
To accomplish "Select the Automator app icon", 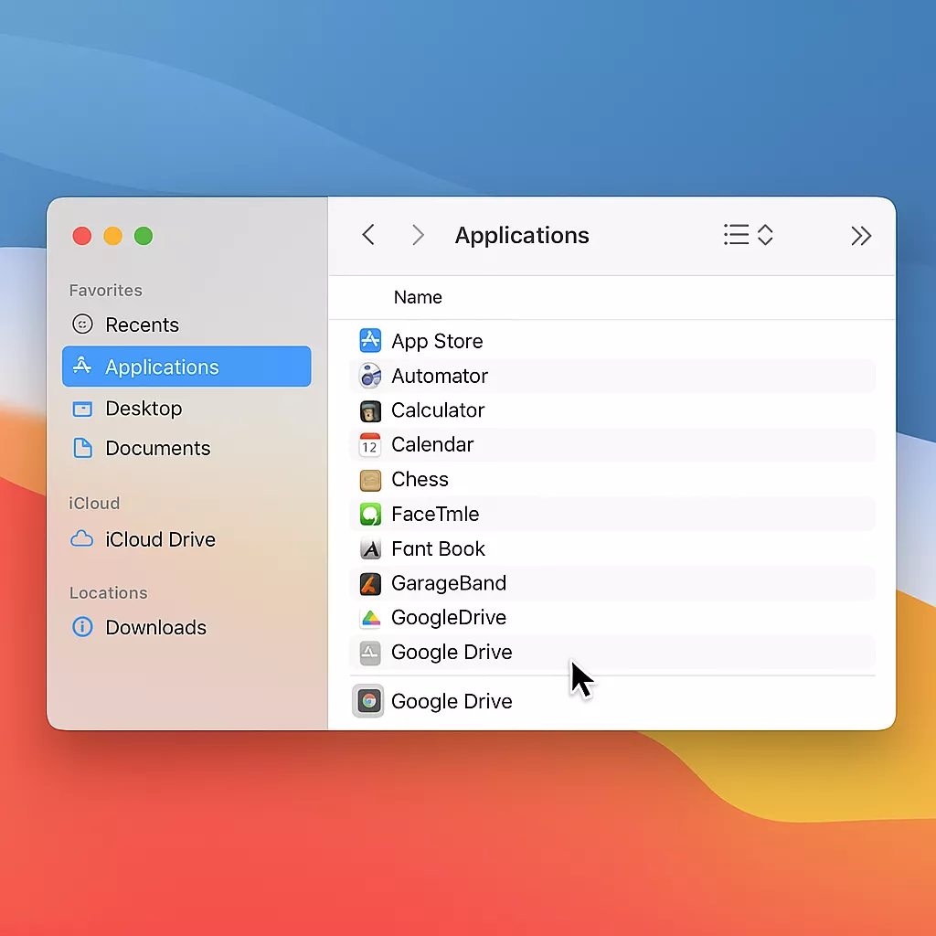I will click(x=370, y=376).
